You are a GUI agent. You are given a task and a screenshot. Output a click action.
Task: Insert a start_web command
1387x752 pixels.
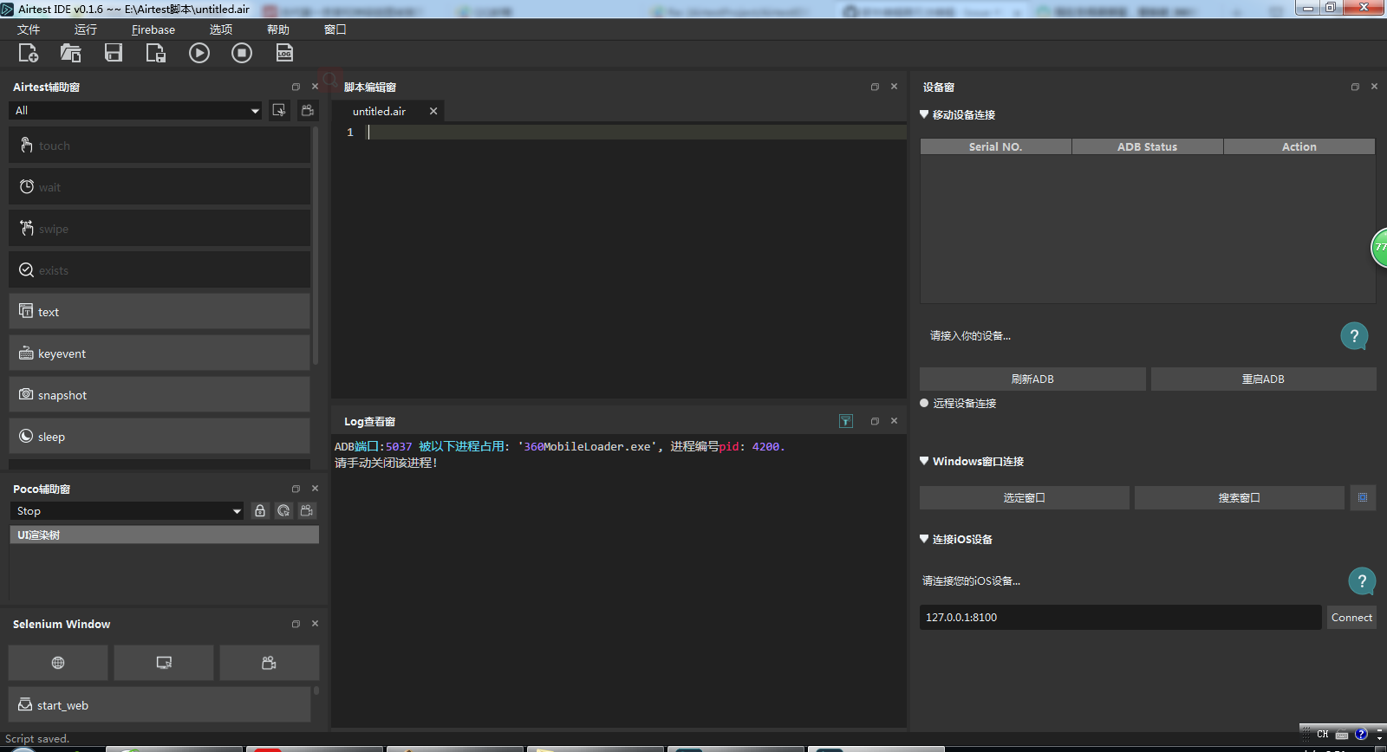160,704
